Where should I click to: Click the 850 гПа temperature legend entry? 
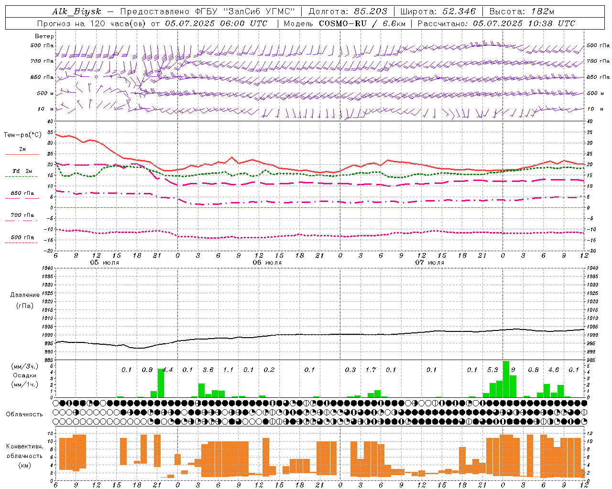pyautogui.click(x=22, y=193)
